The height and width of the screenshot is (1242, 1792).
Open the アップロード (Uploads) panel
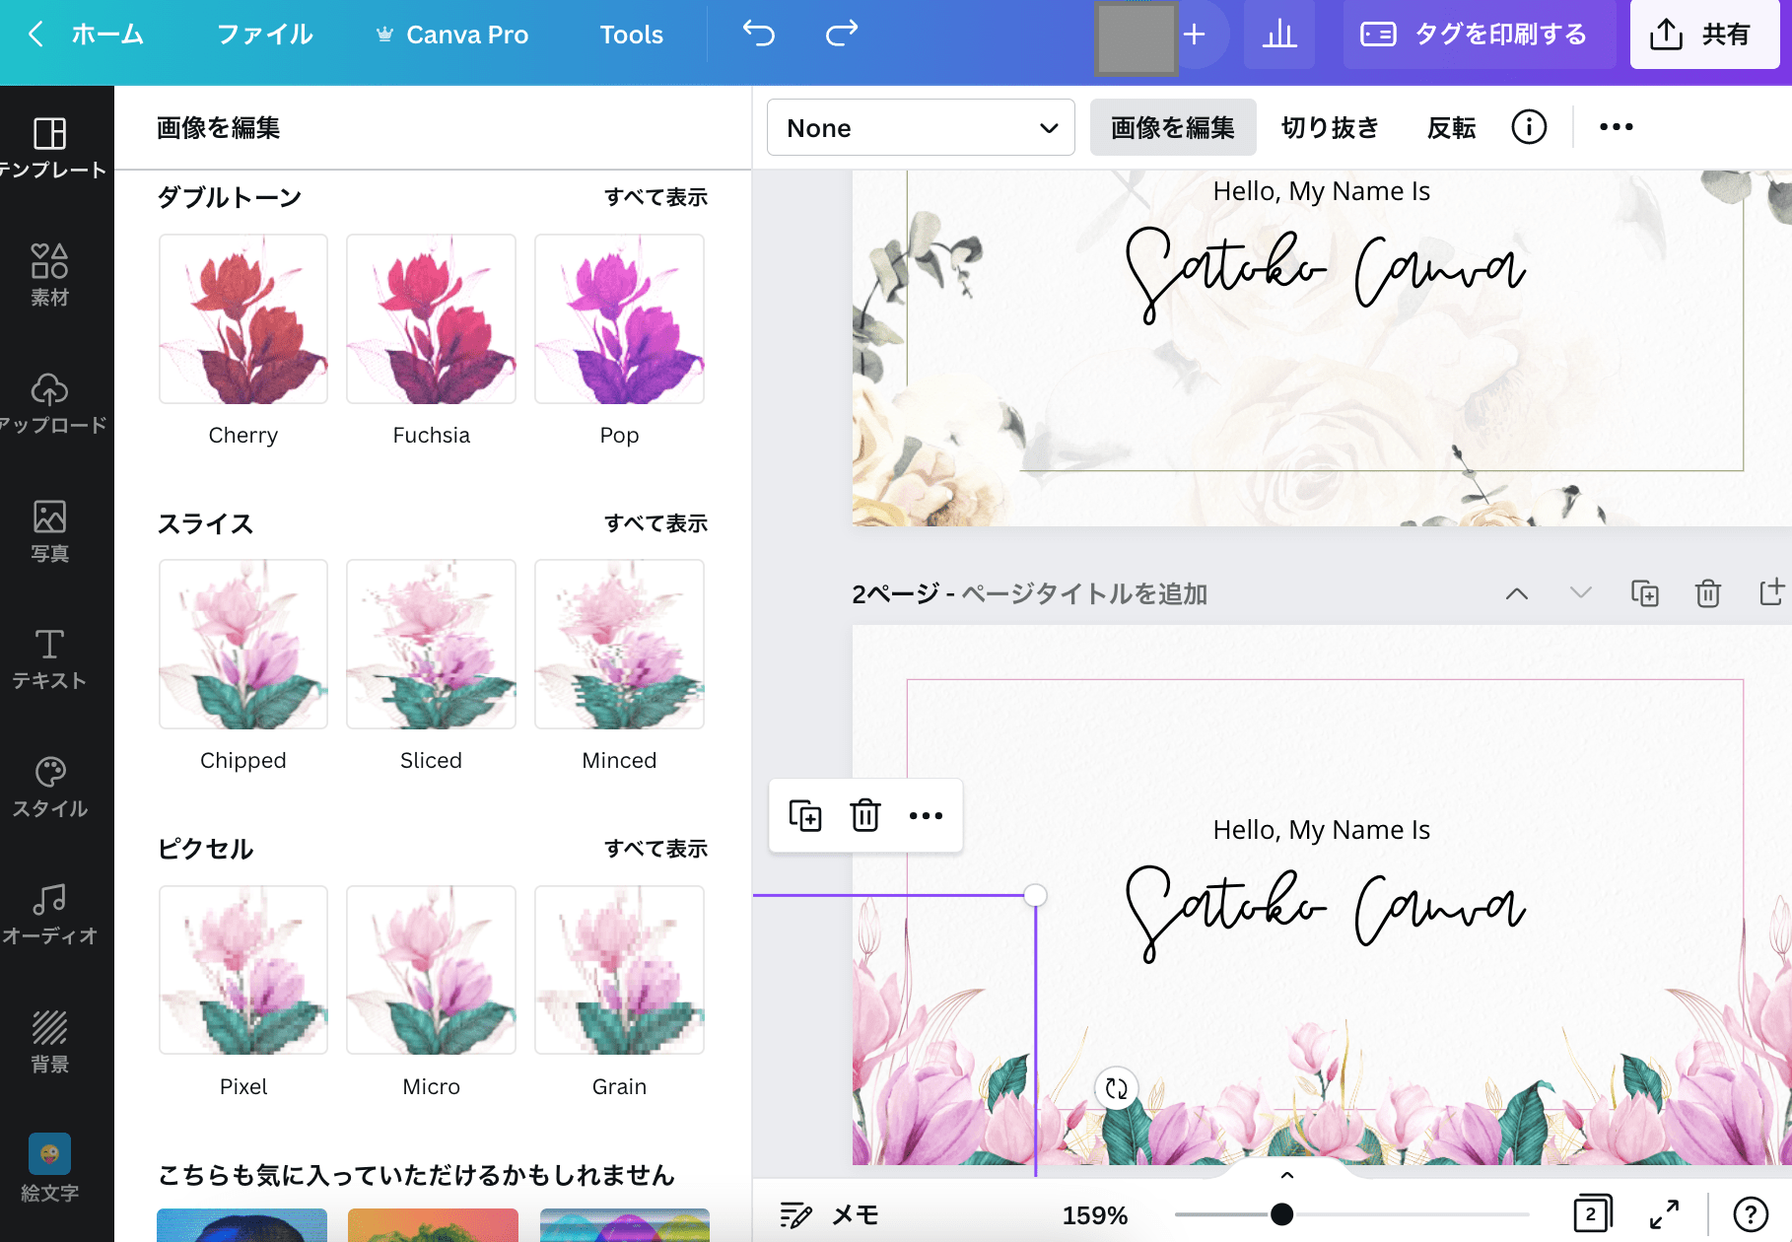pyautogui.click(x=50, y=399)
